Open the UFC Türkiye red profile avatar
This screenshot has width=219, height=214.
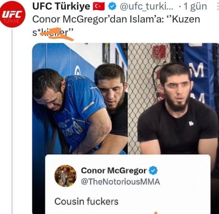click(x=13, y=15)
